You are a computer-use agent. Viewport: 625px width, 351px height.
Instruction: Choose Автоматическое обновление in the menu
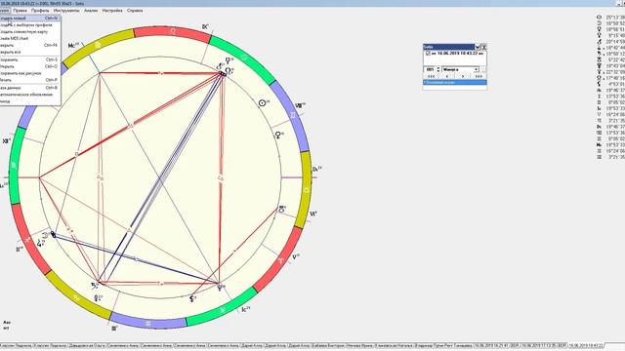pyautogui.click(x=30, y=95)
